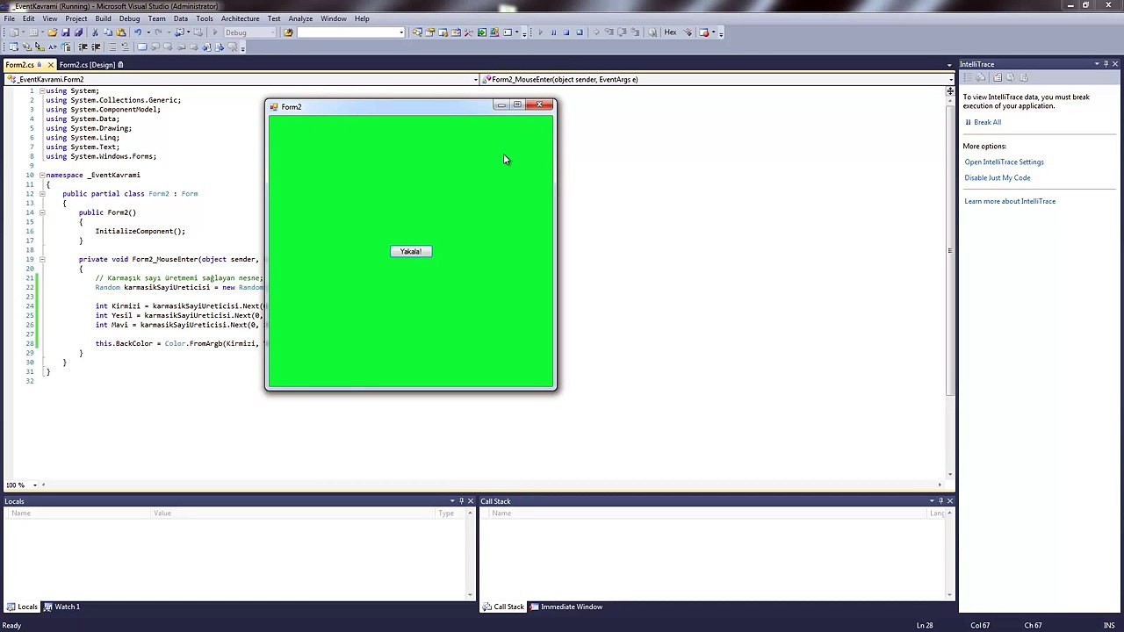Collapse the Form2_MouseEnter method block
1124x632 pixels.
pyautogui.click(x=41, y=259)
